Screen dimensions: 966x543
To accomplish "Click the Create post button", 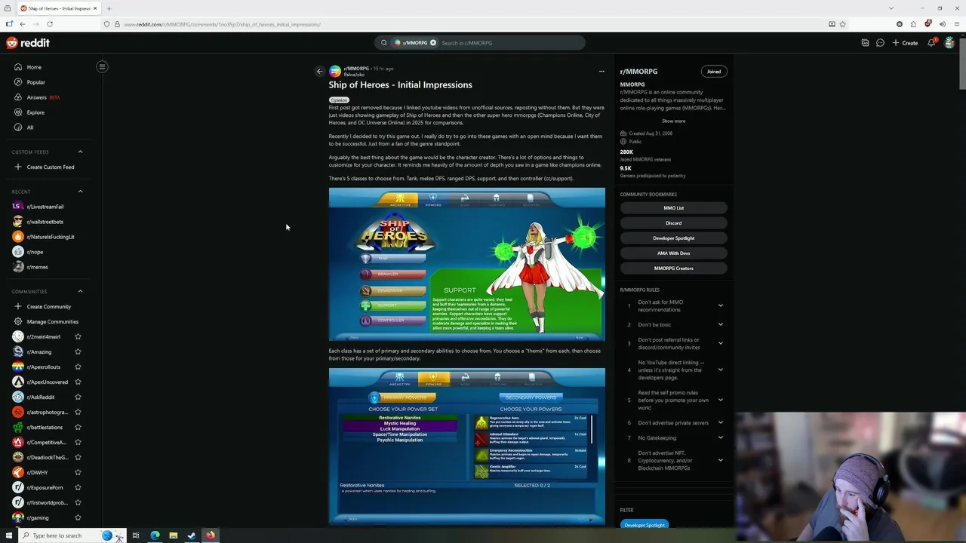I will click(905, 43).
